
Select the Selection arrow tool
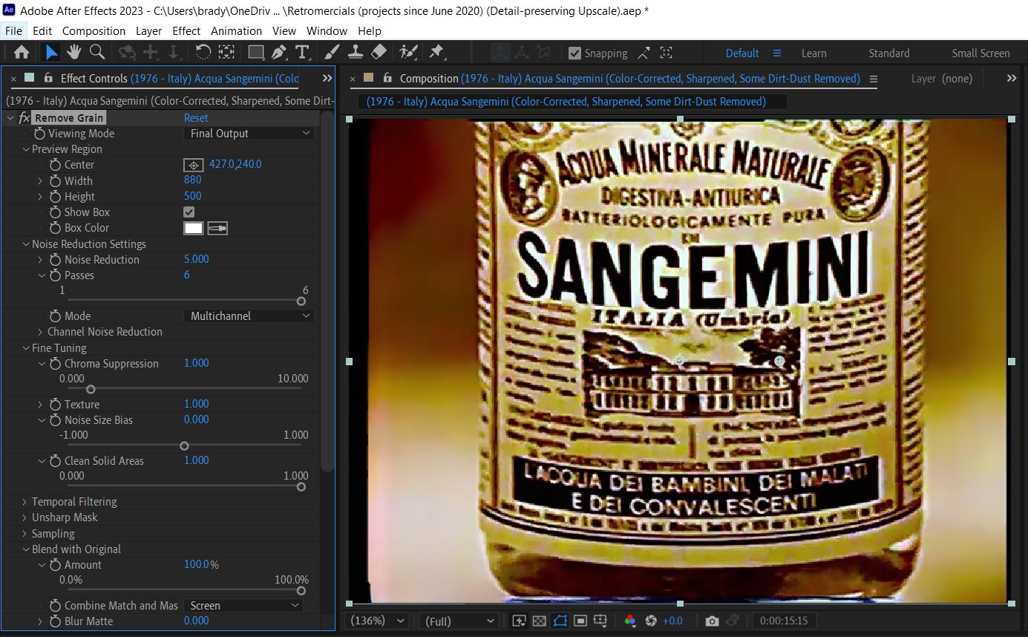point(50,53)
